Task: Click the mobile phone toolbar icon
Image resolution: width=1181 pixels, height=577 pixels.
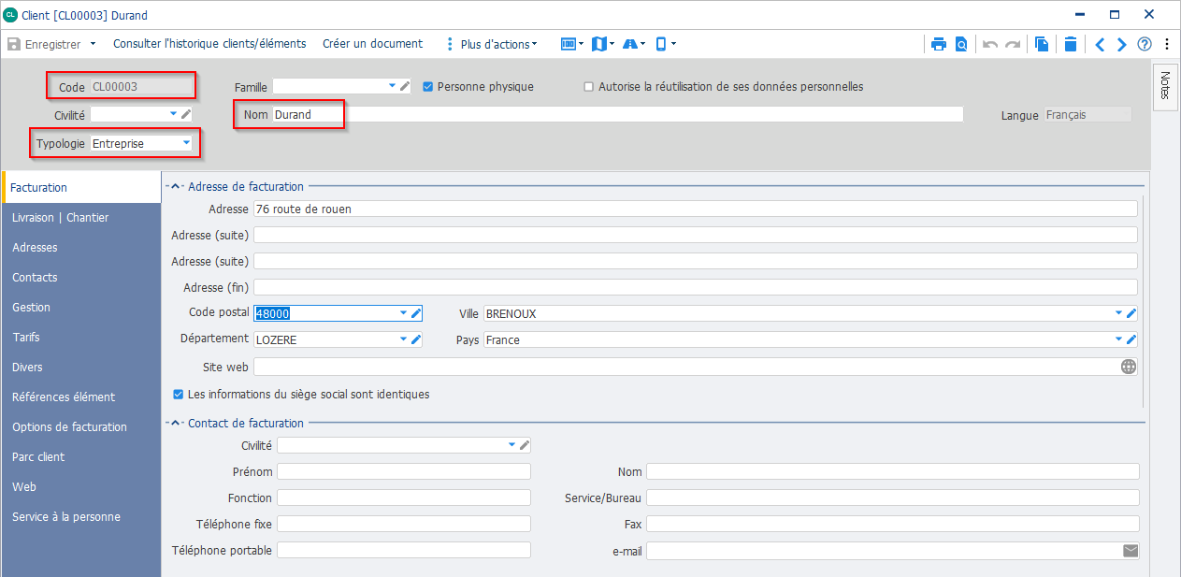Action: click(x=661, y=44)
